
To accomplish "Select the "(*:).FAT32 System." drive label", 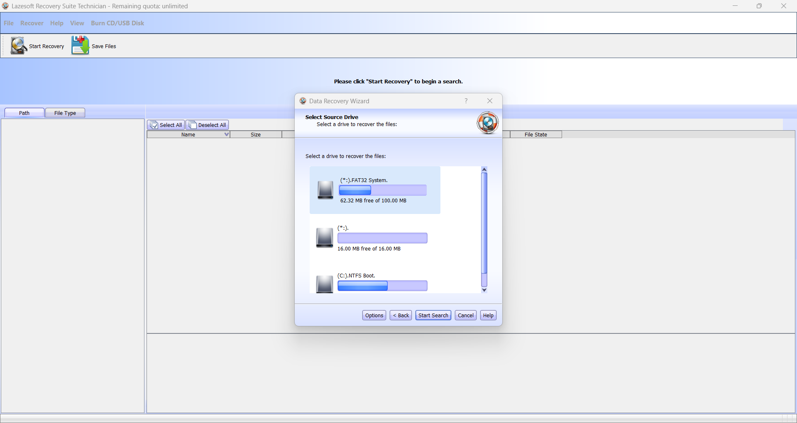I will click(364, 180).
